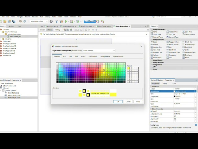Expand the Libraries node in Projects
The height and width of the screenshot is (149, 198).
click(1, 39)
